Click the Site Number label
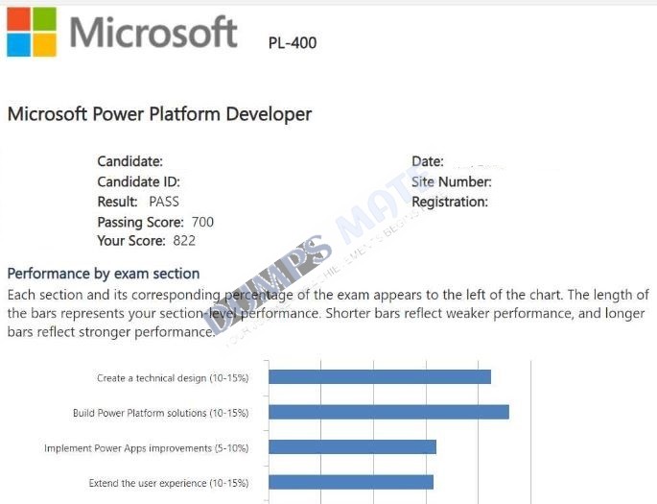This screenshot has width=657, height=504. [x=452, y=182]
